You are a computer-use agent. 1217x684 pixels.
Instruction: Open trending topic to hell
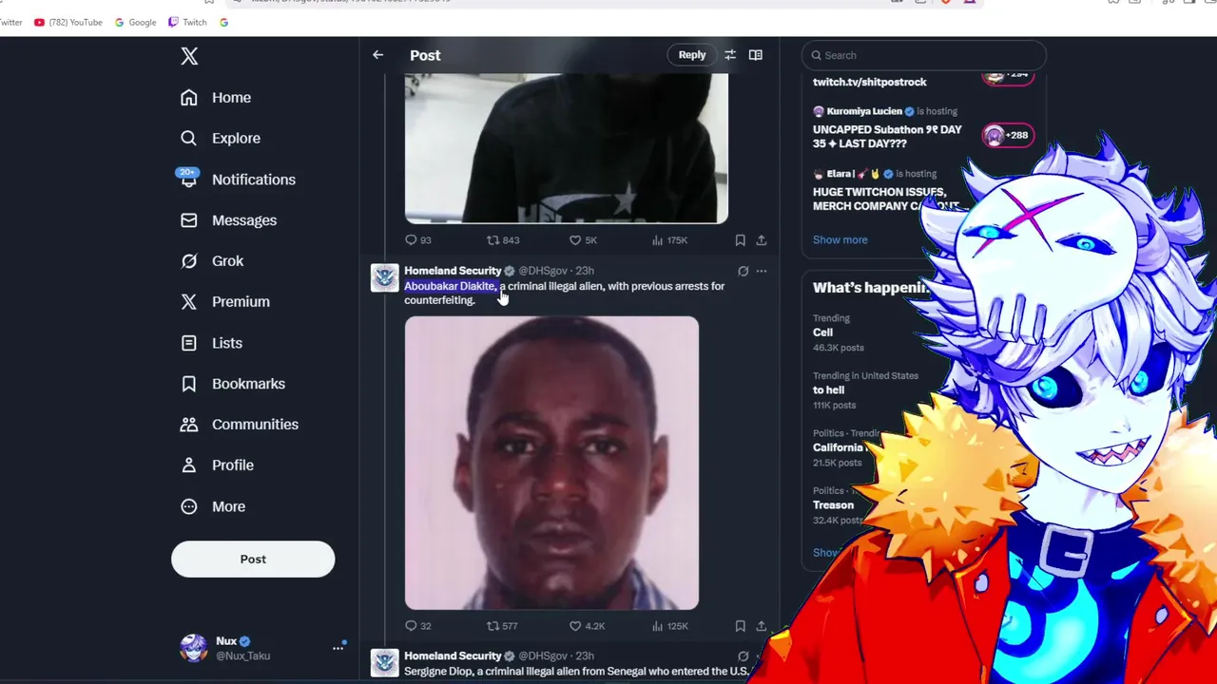pos(828,389)
